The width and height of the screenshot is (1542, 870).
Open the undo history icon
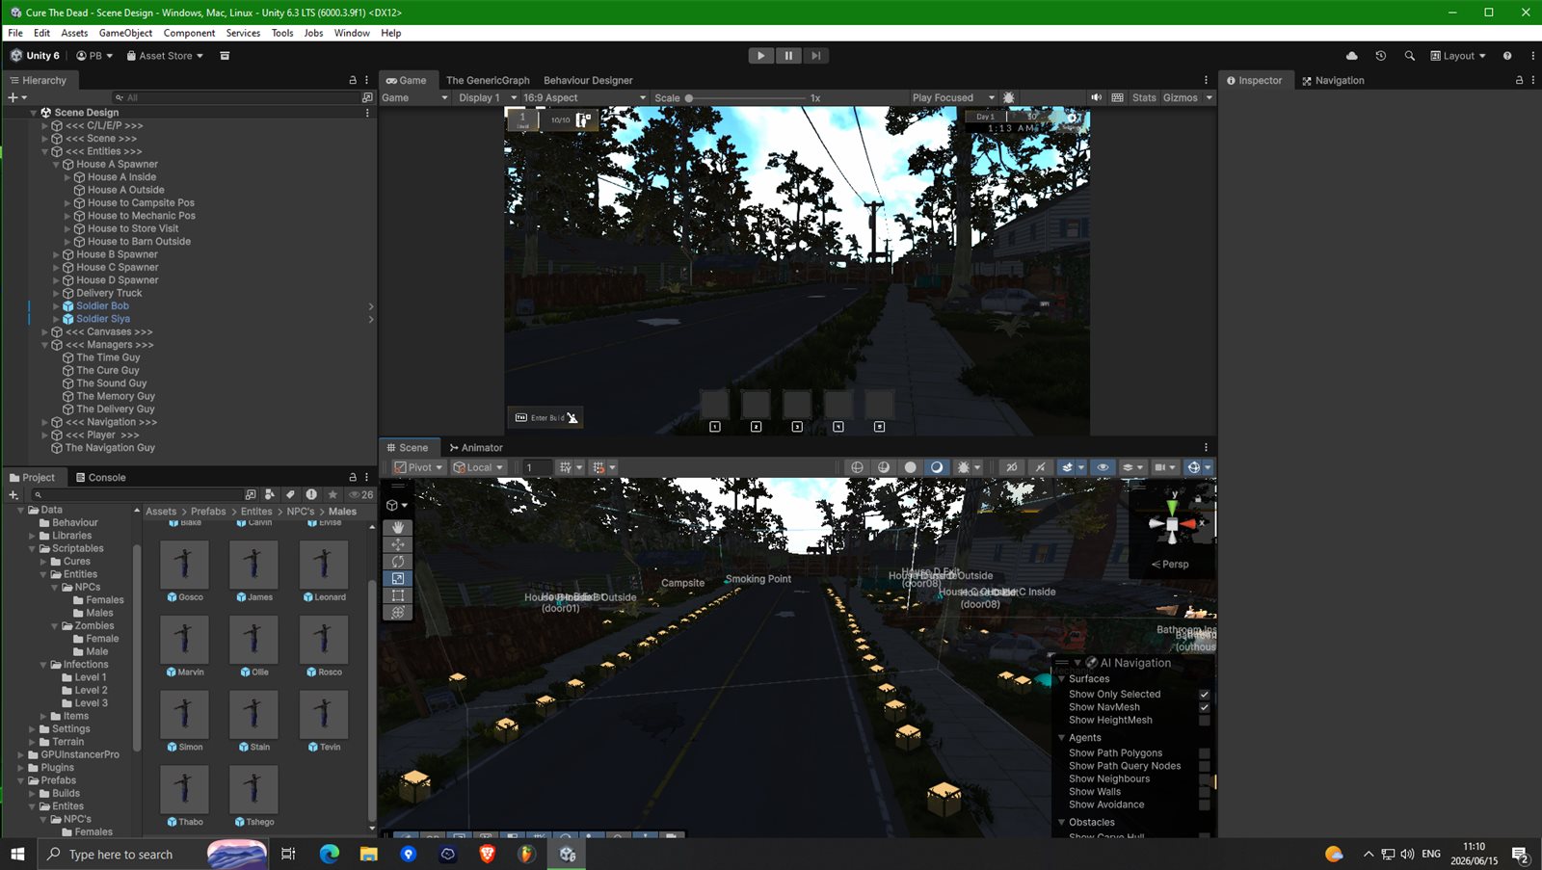click(x=1381, y=56)
